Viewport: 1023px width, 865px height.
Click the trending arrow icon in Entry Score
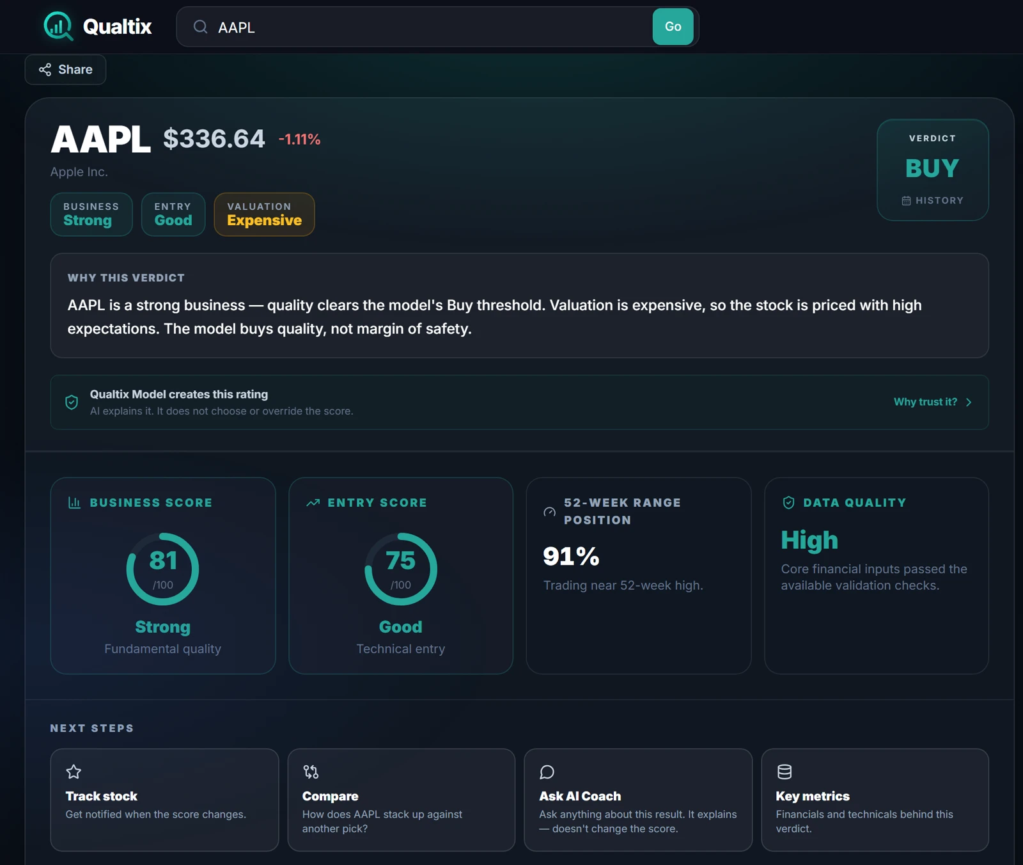click(x=313, y=503)
